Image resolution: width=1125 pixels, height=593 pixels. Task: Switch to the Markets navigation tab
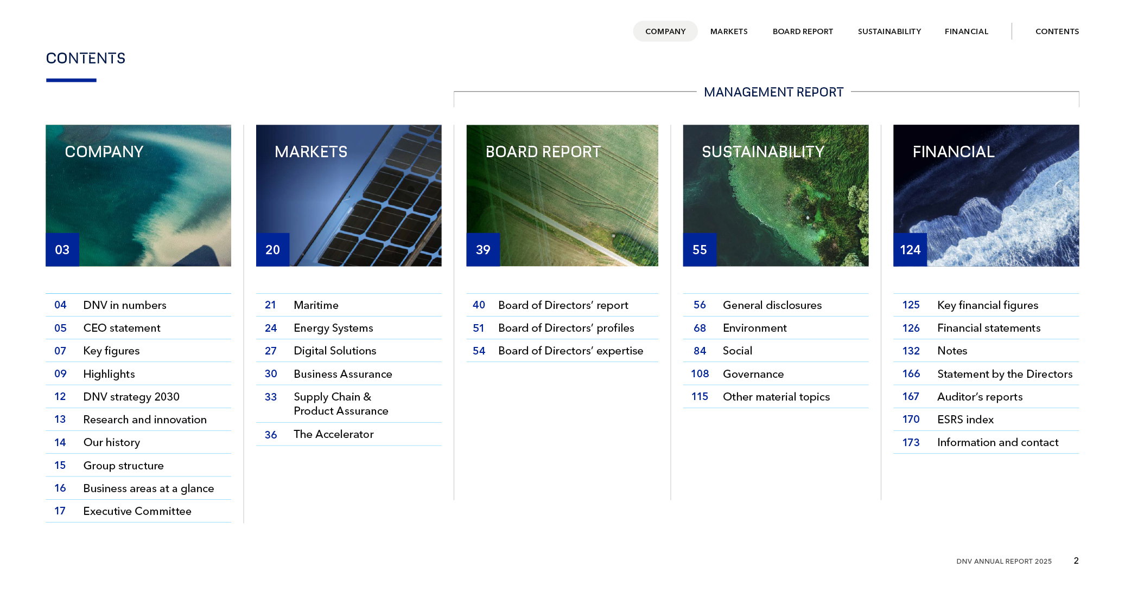coord(728,31)
